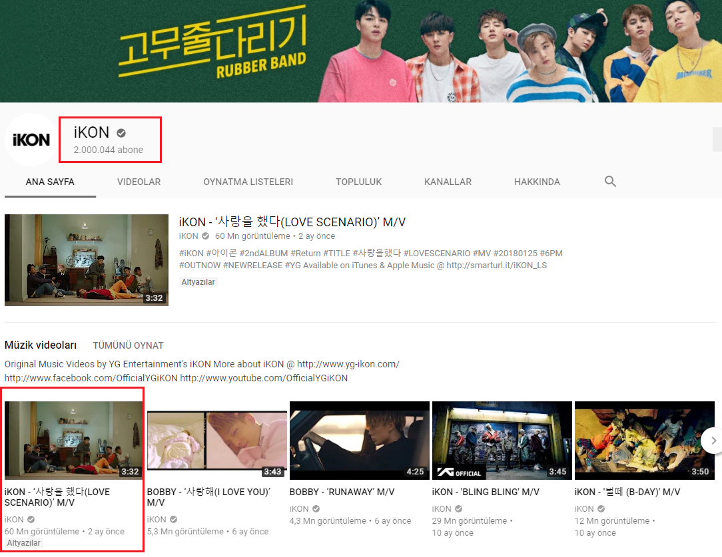The width and height of the screenshot is (722, 557).
Task: Switch to the VIDEOLAR tab
Action: point(139,182)
